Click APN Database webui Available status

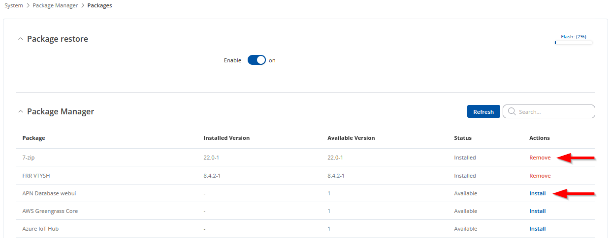[x=465, y=193]
